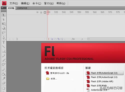Select the Deco tool
Viewport: 125px width, 92px height.
(4, 64)
